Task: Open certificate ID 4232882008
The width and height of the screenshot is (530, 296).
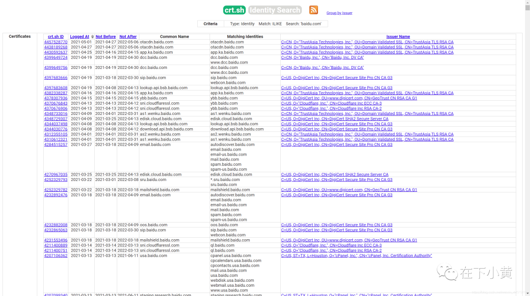Action: tap(55, 225)
